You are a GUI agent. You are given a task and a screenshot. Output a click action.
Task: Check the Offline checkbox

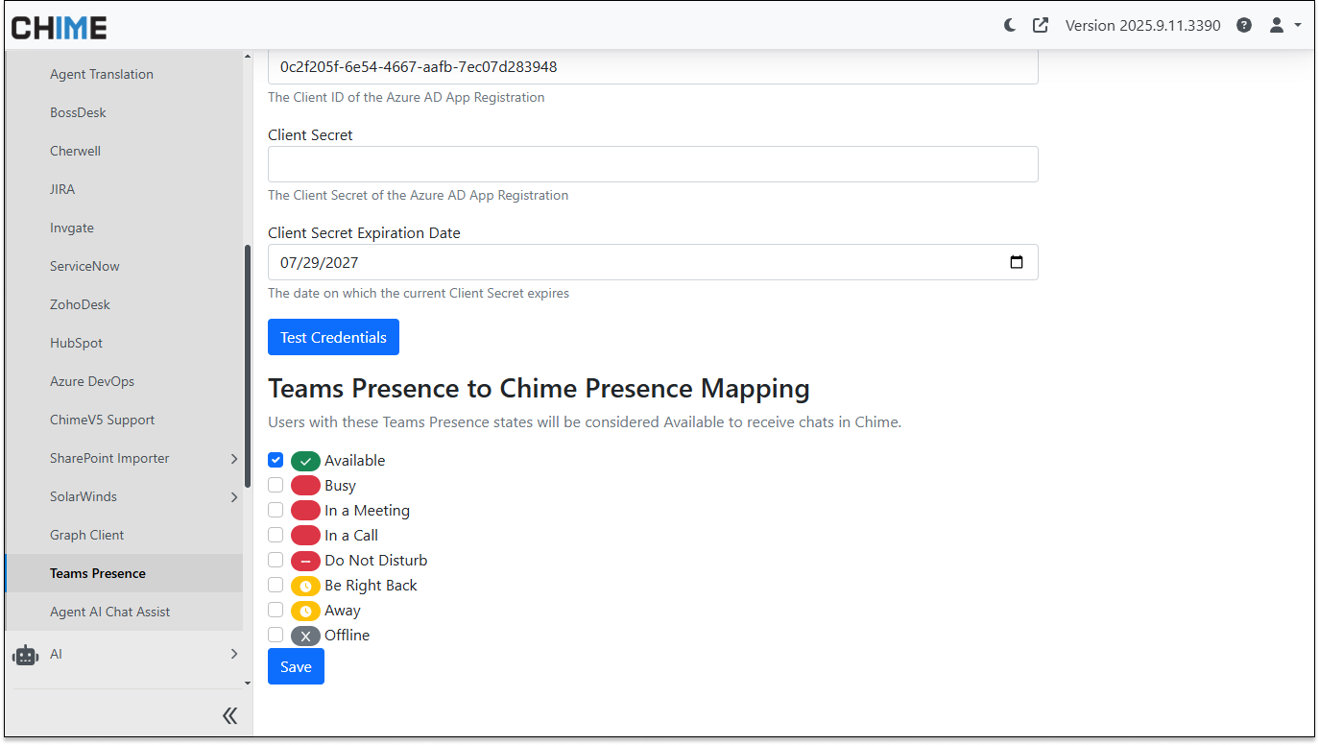pyautogui.click(x=276, y=635)
